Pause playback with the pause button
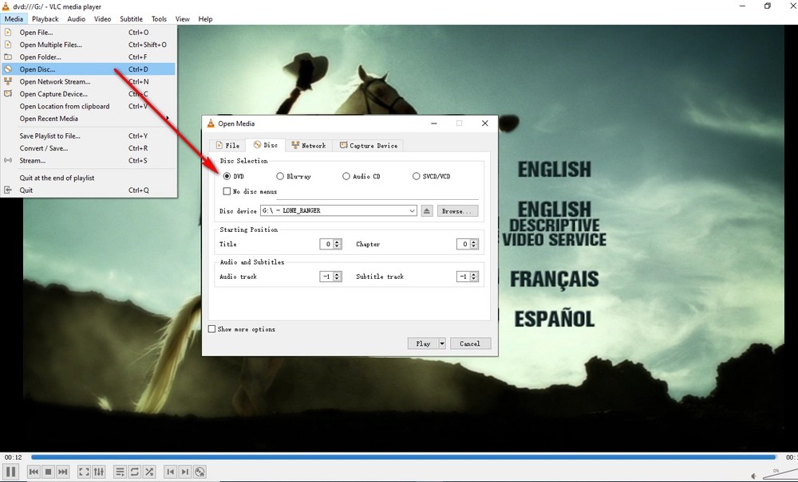Image resolution: width=798 pixels, height=482 pixels. pyautogui.click(x=10, y=472)
